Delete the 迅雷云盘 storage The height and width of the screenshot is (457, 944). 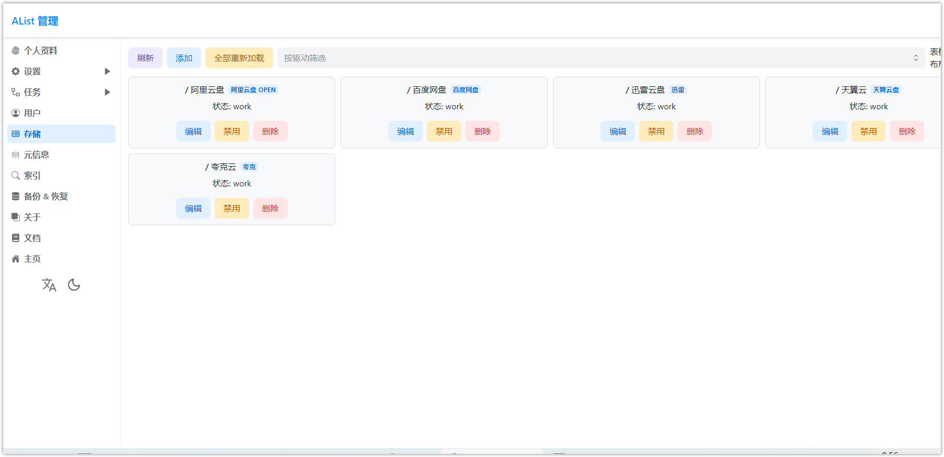[x=695, y=131]
